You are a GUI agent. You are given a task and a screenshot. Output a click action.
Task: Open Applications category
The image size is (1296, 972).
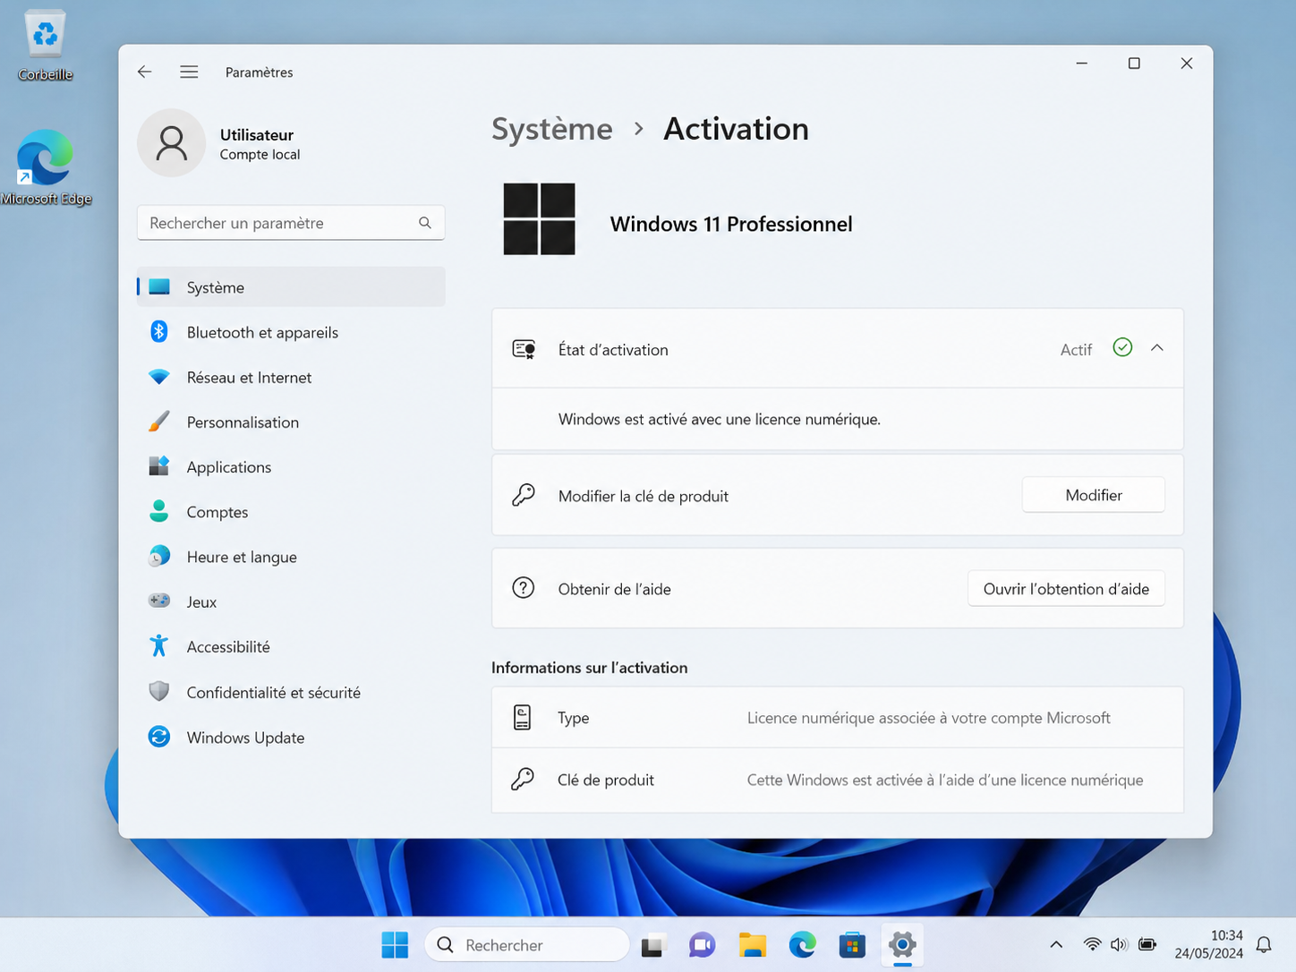click(291, 467)
